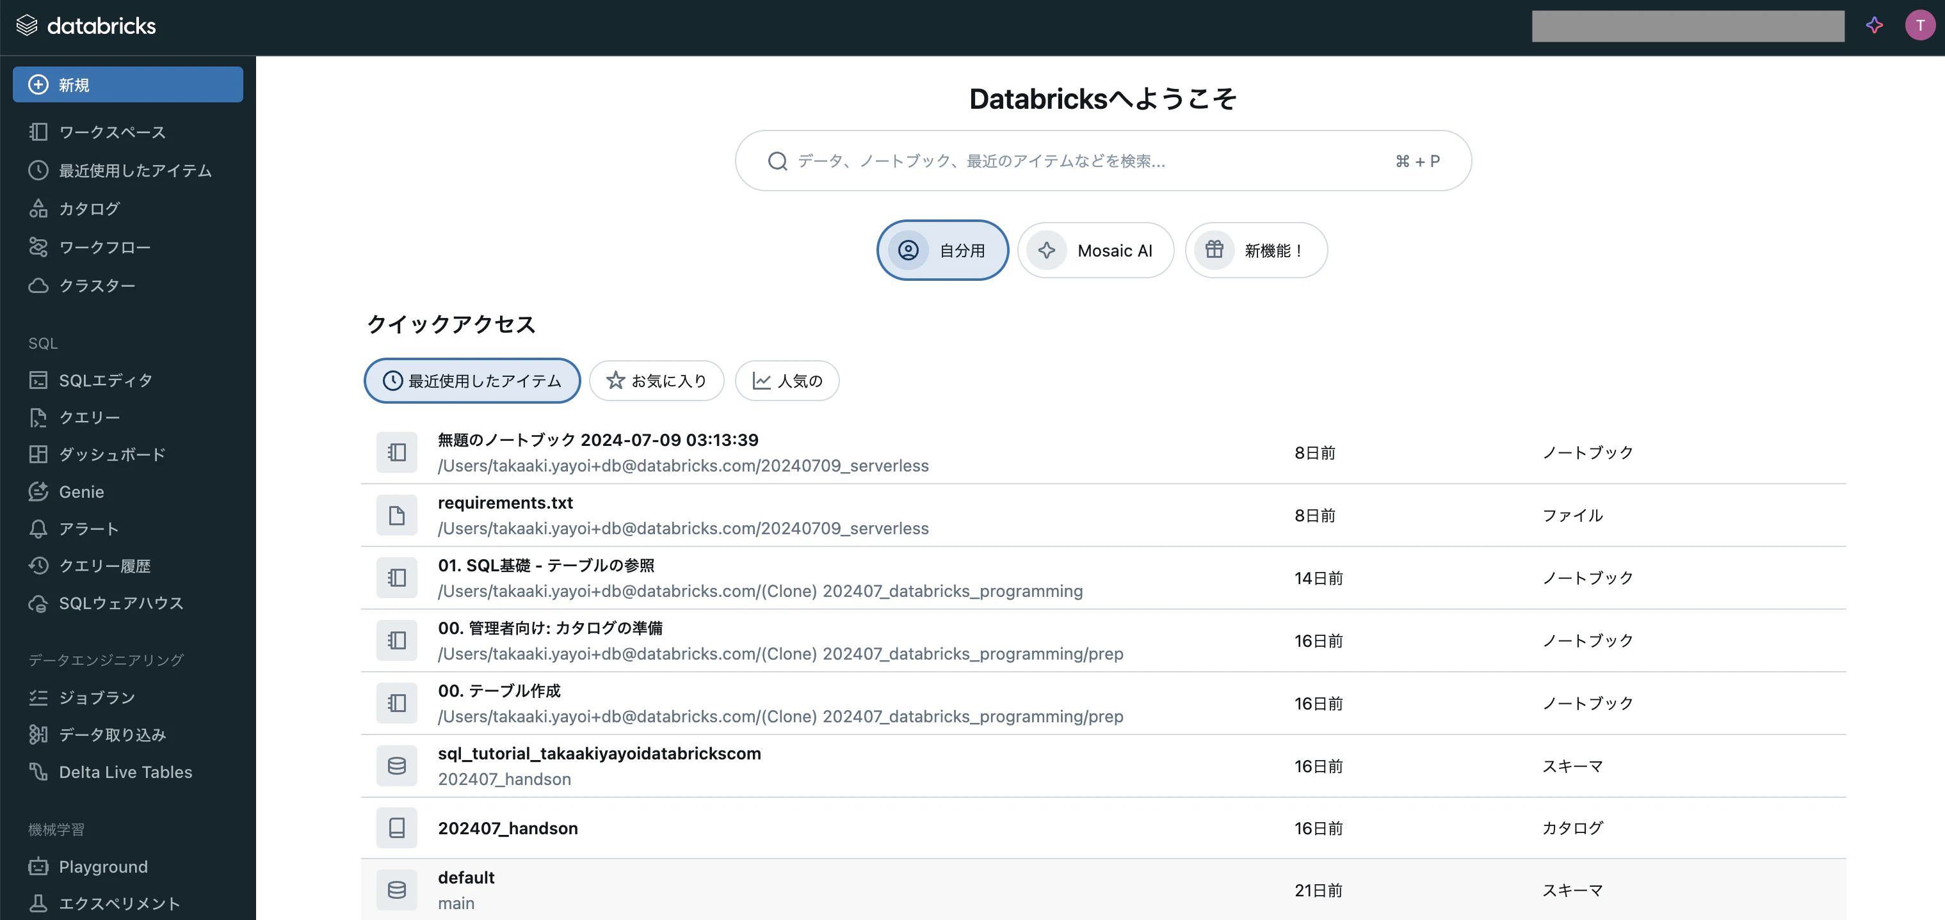Click the schema icon for default row
Image resolution: width=1945 pixels, height=920 pixels.
[x=397, y=890]
